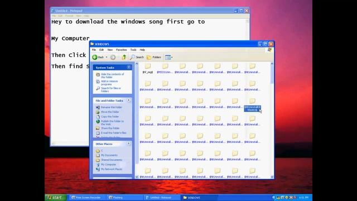Select the $MSI31Unin... folder
This screenshot has height=201, width=357.
[165, 68]
